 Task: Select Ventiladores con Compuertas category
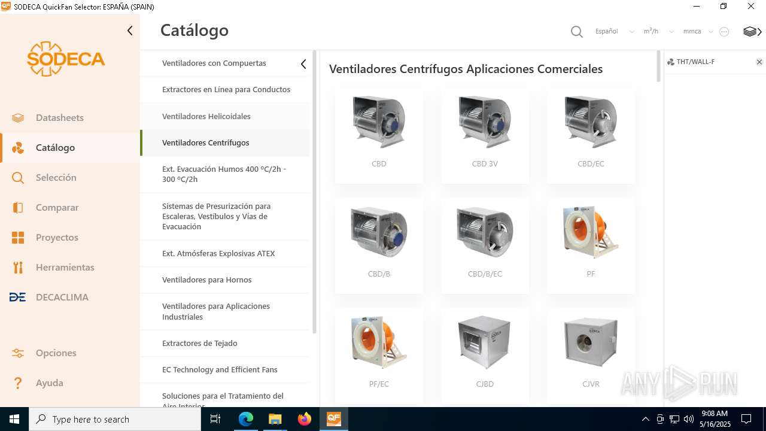pos(225,63)
